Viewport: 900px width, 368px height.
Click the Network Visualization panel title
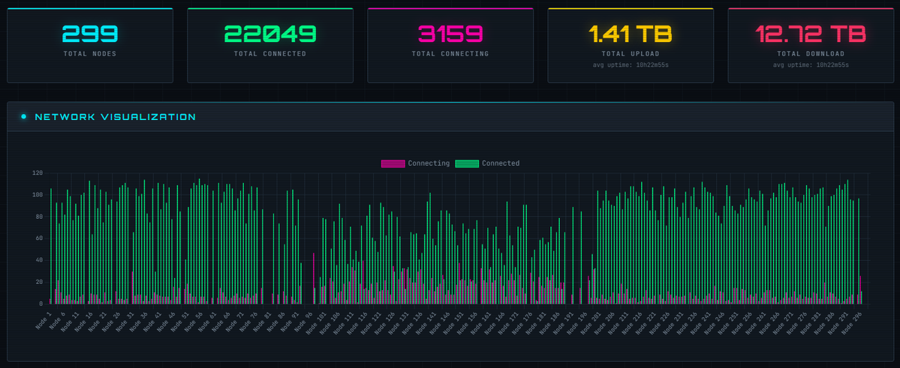pos(116,117)
